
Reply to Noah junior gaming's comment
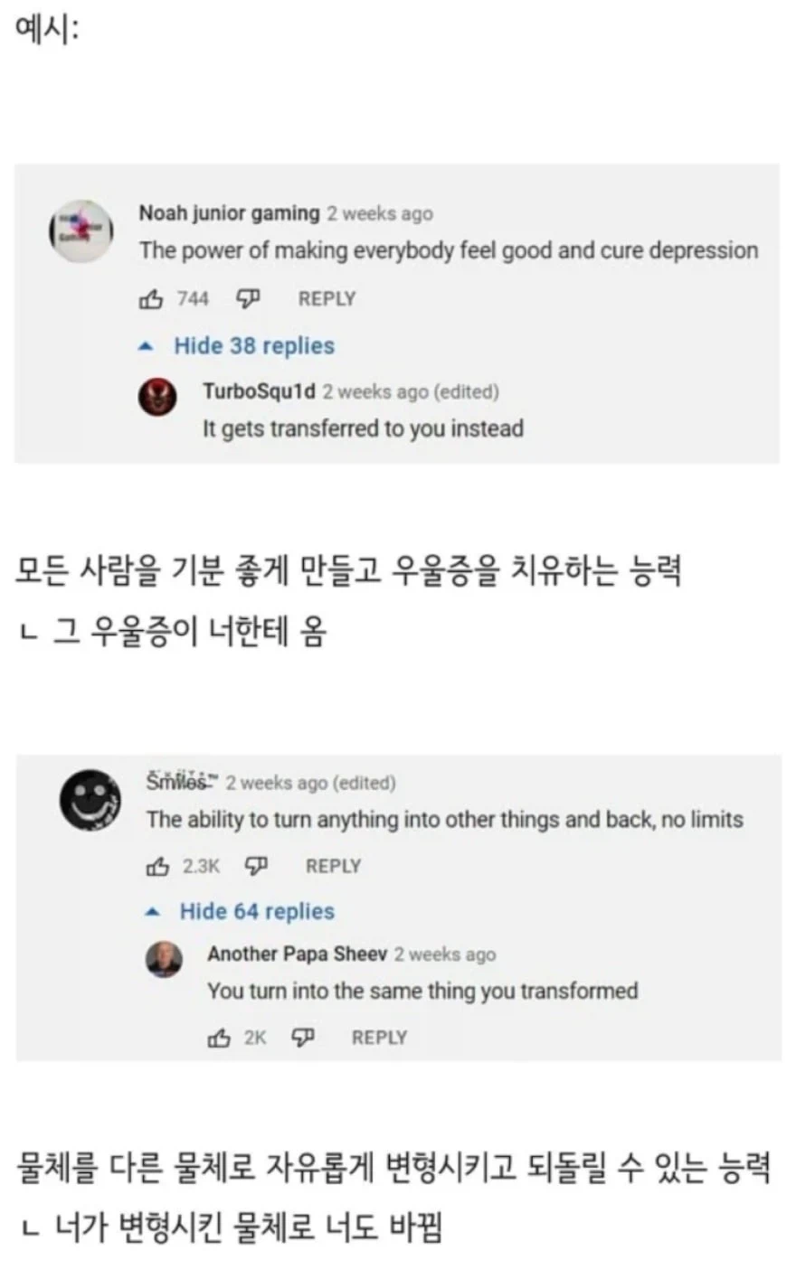(x=326, y=298)
